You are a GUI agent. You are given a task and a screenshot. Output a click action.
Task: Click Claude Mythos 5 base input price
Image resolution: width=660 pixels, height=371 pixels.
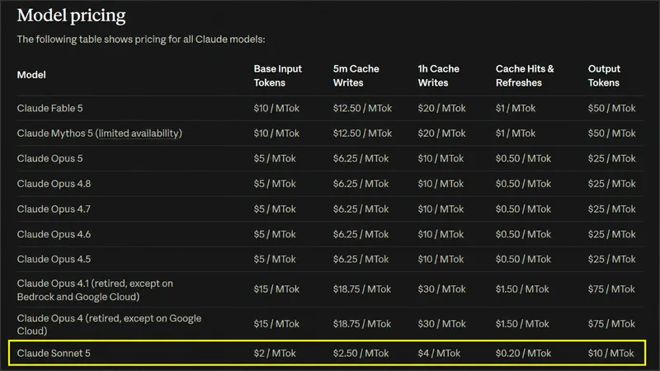click(x=276, y=134)
